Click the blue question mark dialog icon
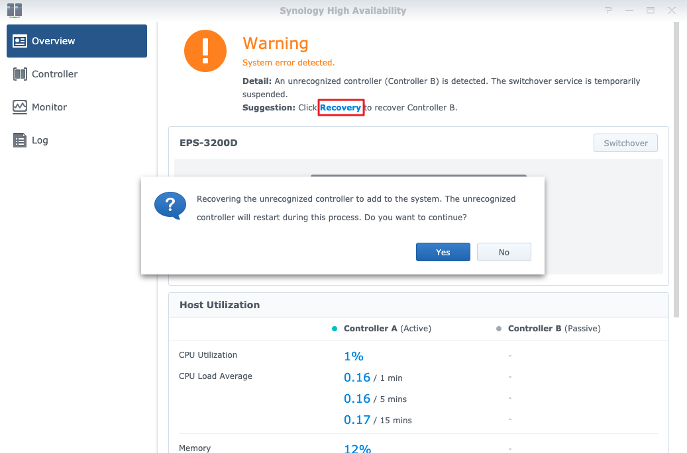The width and height of the screenshot is (687, 453). click(x=170, y=206)
